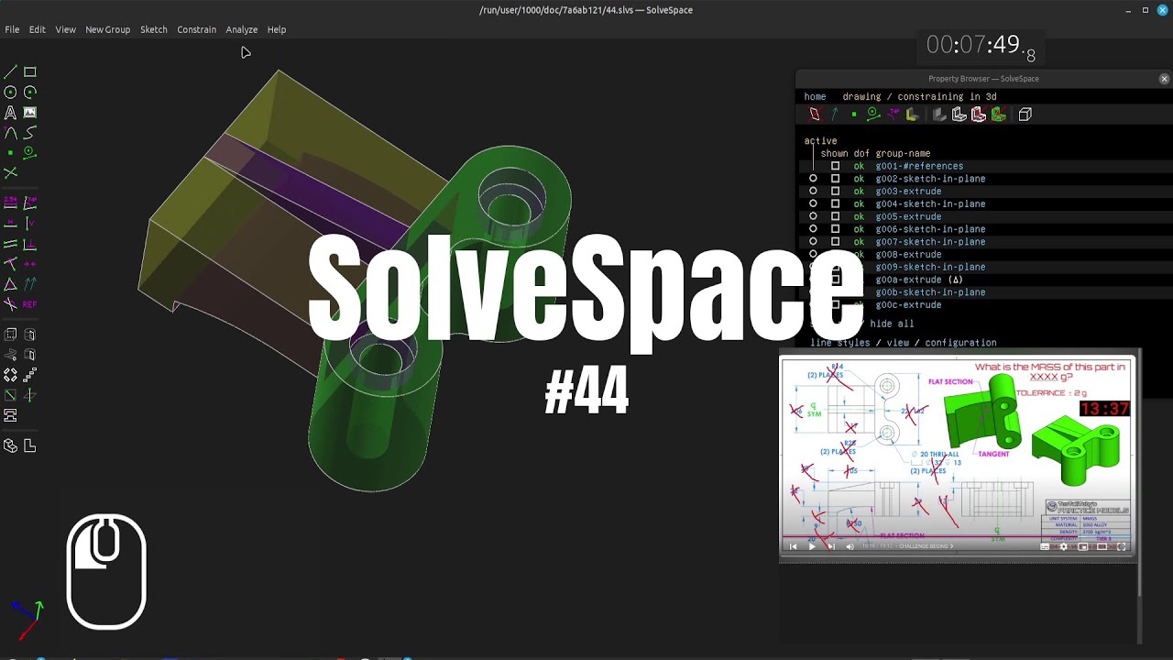The height and width of the screenshot is (660, 1173).
Task: Seek on the video progress bar
Action: point(957,537)
